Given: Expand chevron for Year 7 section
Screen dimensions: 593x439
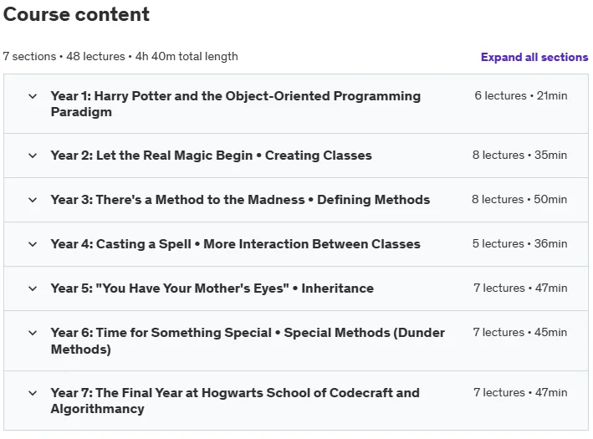Looking at the screenshot, I should pyautogui.click(x=33, y=393).
